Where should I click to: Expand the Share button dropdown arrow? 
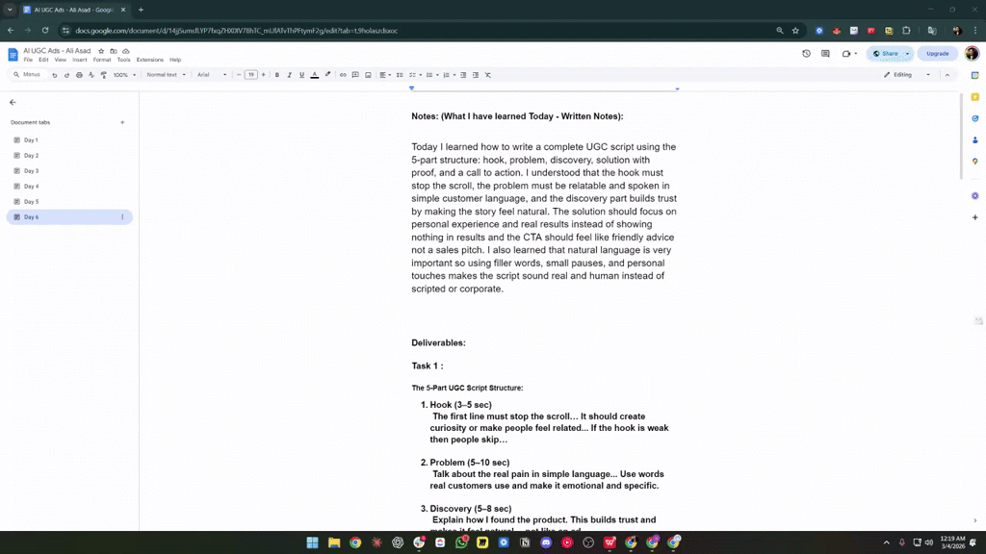[x=907, y=54]
